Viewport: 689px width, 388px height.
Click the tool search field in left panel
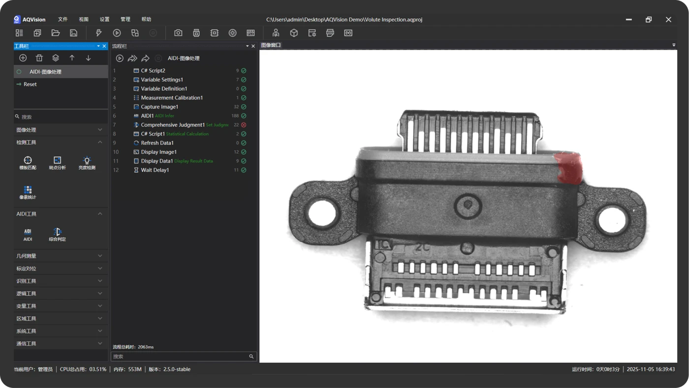click(x=61, y=117)
